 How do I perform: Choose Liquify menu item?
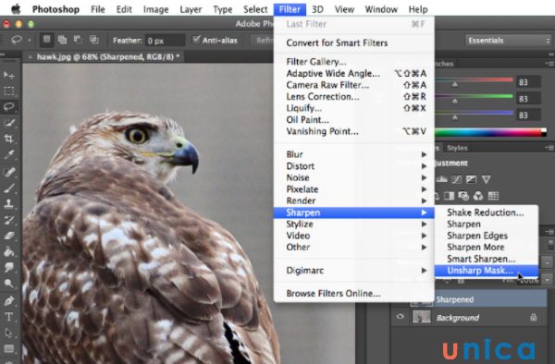(354, 108)
